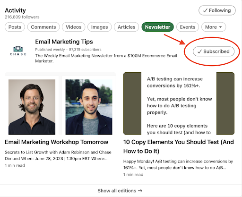Image resolution: width=242 pixels, height=197 pixels.
Task: Open 10 Copy Elements You Should Test article
Action: [179, 146]
